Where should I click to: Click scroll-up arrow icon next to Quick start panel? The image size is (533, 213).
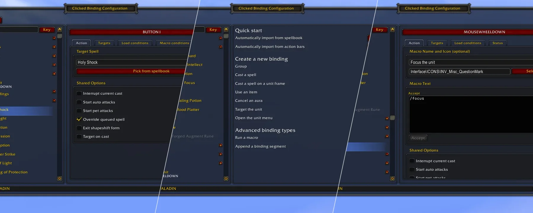click(x=226, y=30)
